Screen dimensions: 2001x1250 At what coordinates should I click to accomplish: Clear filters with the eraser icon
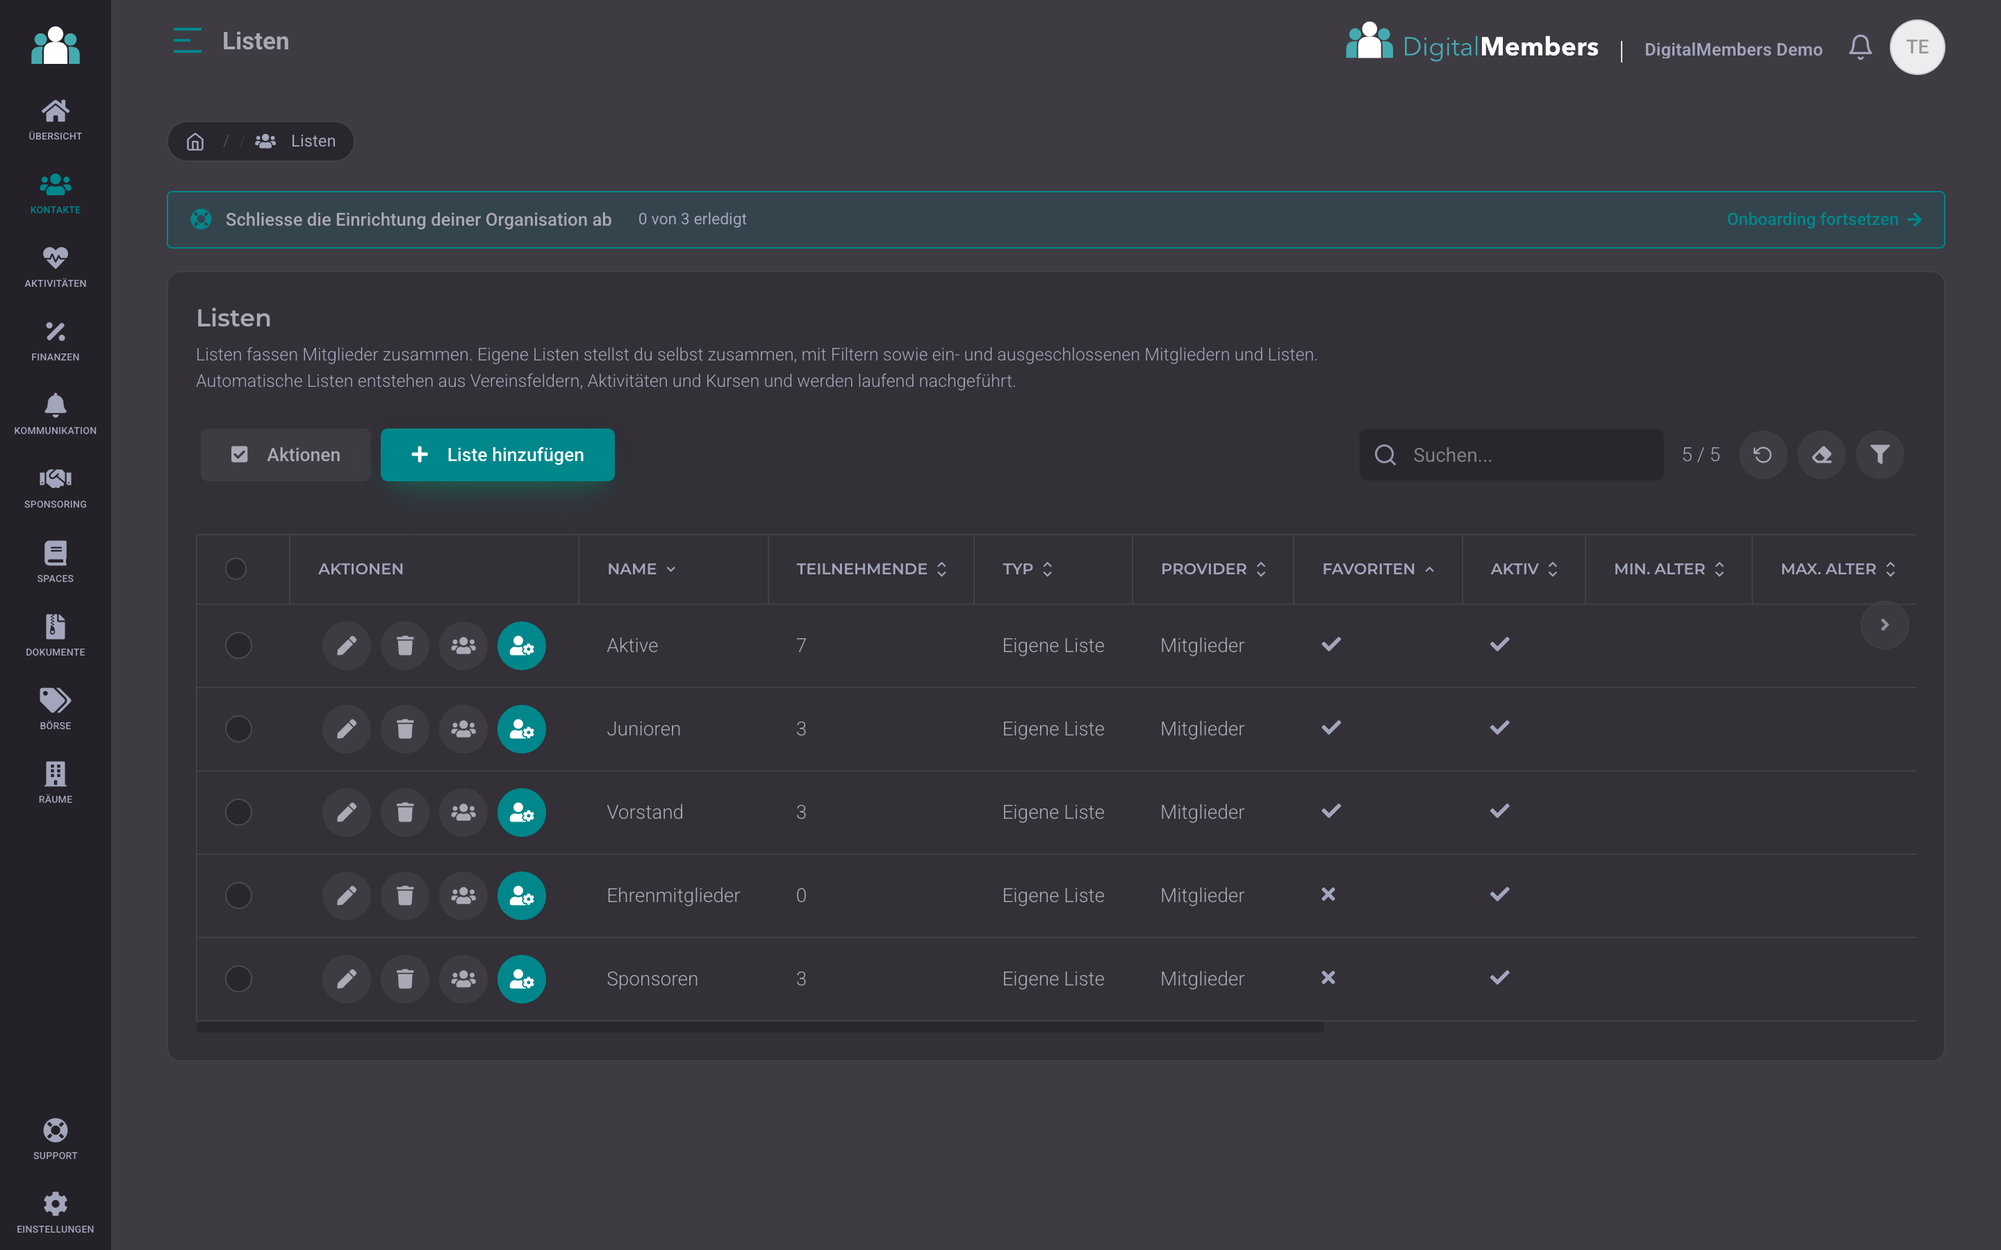tap(1822, 455)
